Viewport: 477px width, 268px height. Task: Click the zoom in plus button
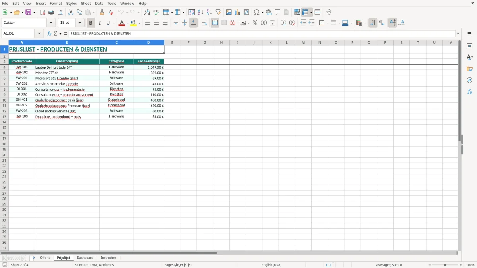point(461,265)
